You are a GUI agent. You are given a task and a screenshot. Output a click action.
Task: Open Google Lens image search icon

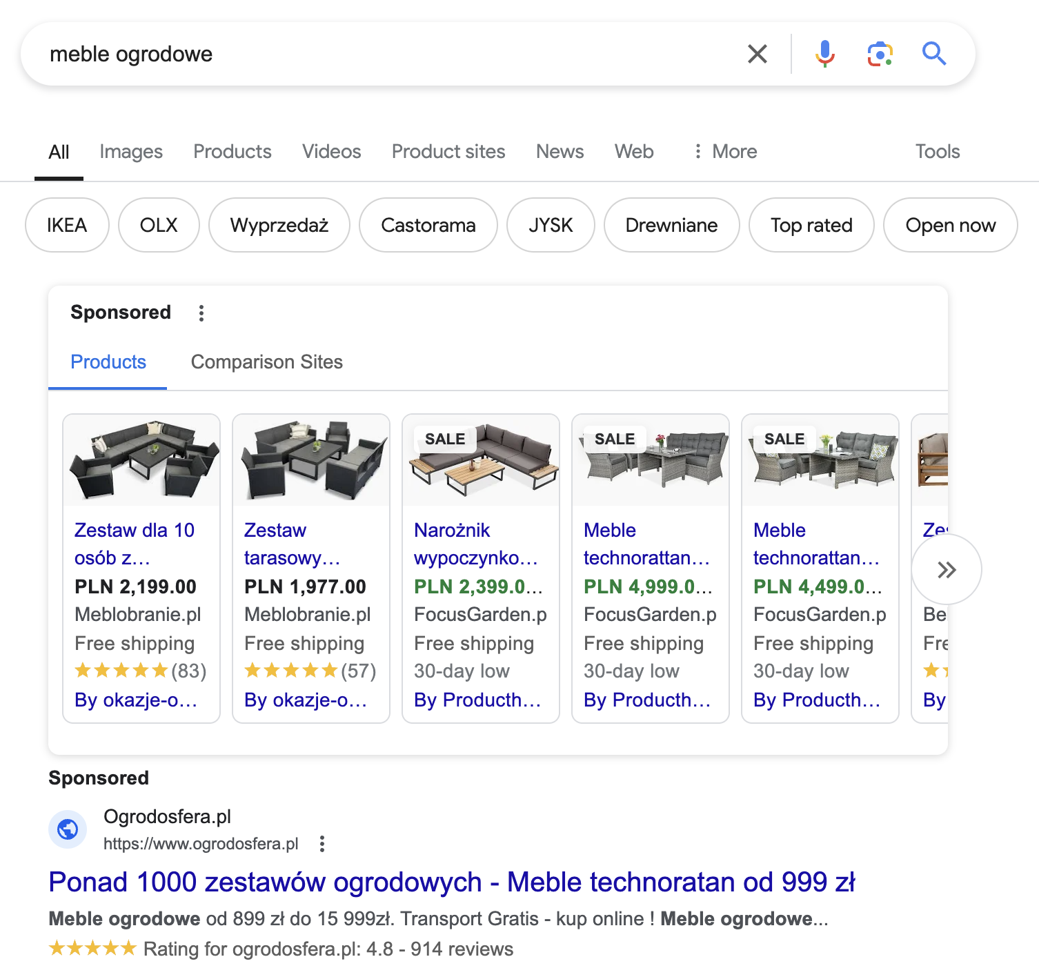(880, 54)
